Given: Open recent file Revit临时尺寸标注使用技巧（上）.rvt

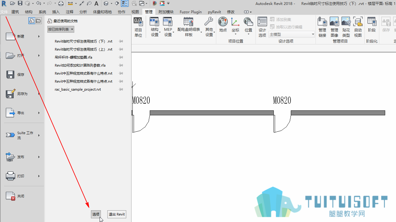Looking at the screenshot, I should tap(84, 49).
